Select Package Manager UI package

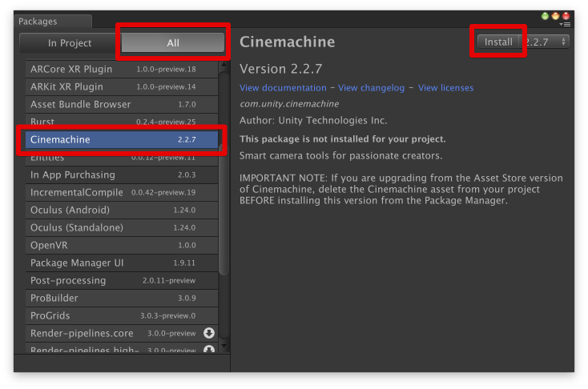point(122,263)
